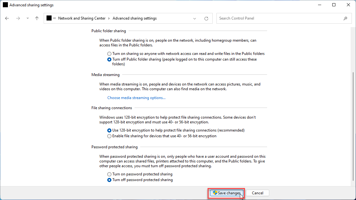Screen dimensions: 356x200
Task: Go back with the left arrow
Action: click(x=7, y=18)
